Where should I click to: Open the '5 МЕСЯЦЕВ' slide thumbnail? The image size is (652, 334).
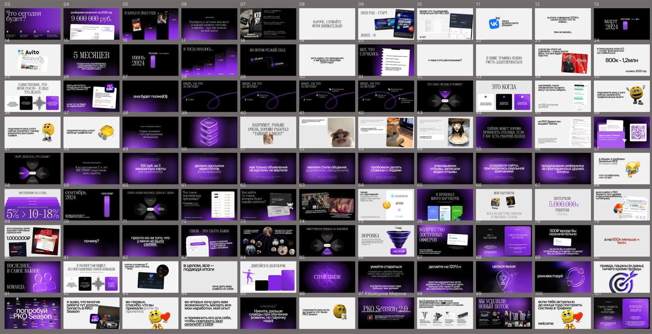click(92, 60)
